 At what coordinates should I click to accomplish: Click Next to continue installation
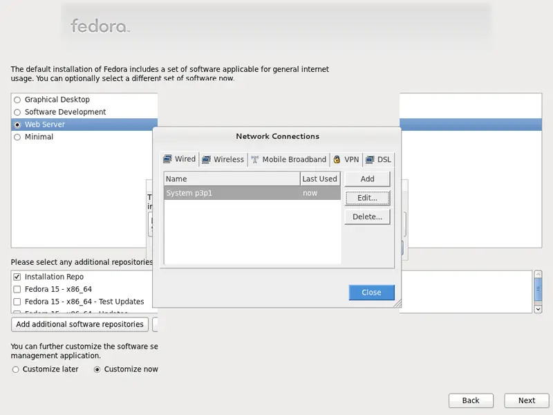[x=527, y=400]
